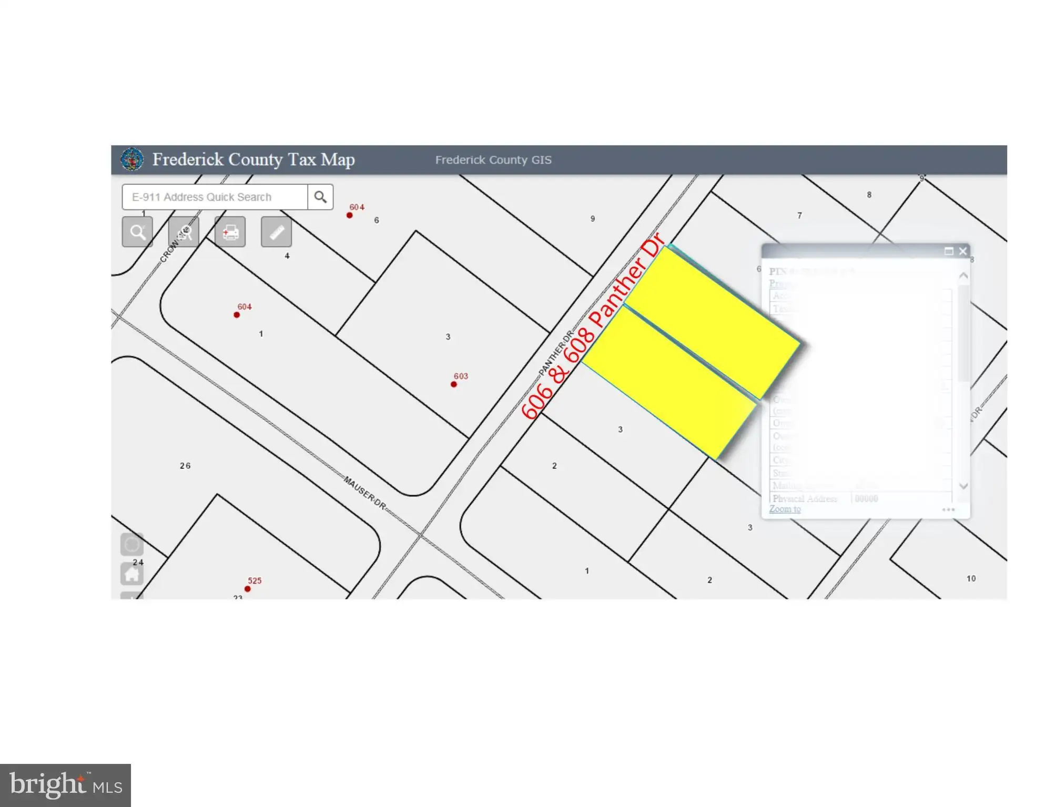Select the upper yellow highlighted parcel

pyautogui.click(x=713, y=322)
